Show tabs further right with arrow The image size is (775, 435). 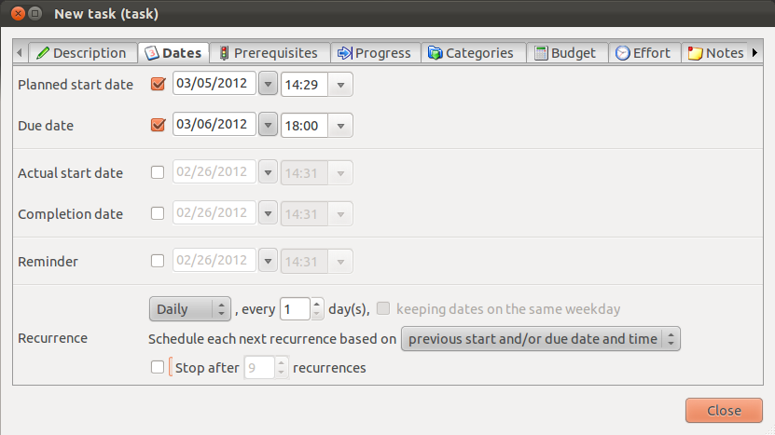point(754,52)
